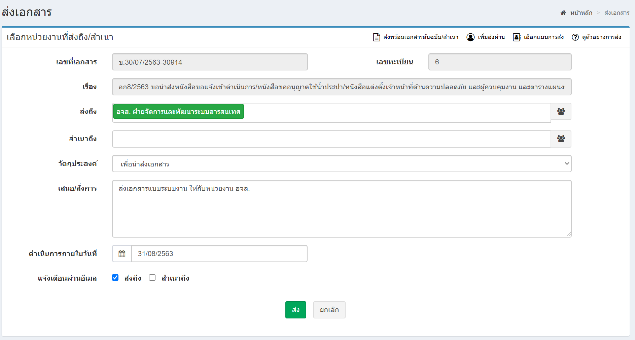Uncheck the ส่งถึง email notification checkbox
Screen dimensions: 635x340
point(115,278)
